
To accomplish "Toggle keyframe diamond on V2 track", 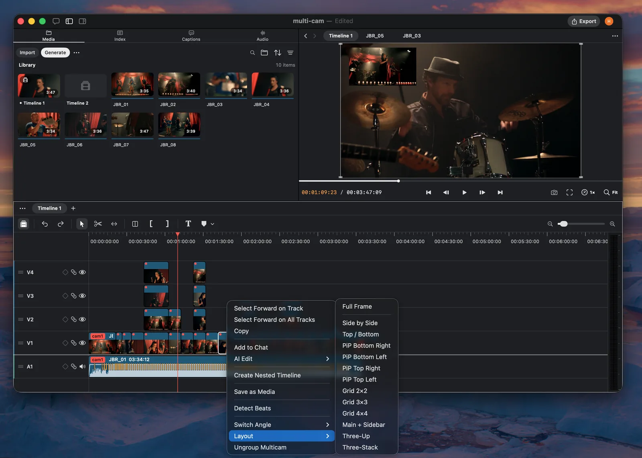I will [65, 320].
